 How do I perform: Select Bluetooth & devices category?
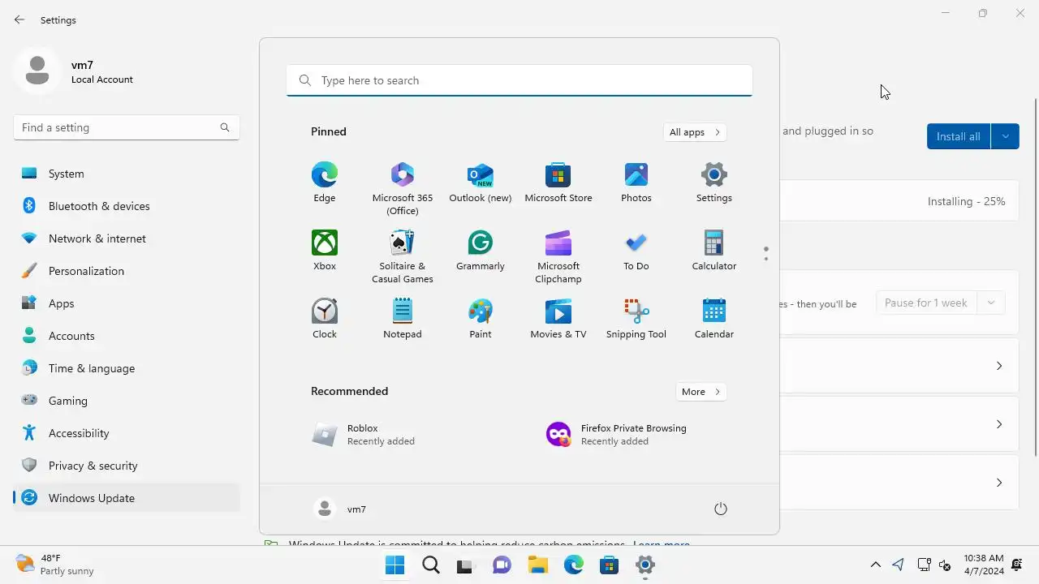[127, 206]
